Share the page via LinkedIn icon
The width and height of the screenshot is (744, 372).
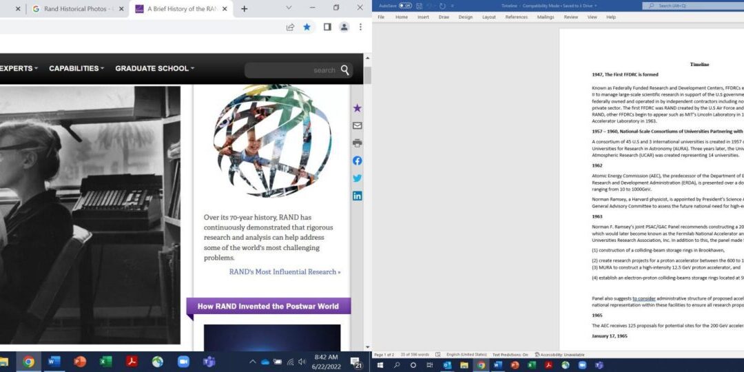click(357, 196)
